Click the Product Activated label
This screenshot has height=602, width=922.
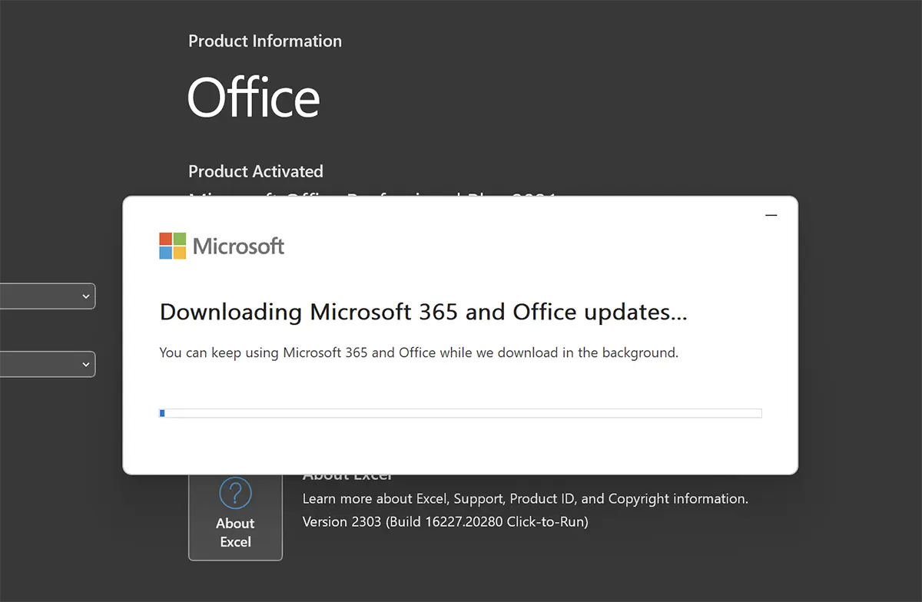click(256, 171)
